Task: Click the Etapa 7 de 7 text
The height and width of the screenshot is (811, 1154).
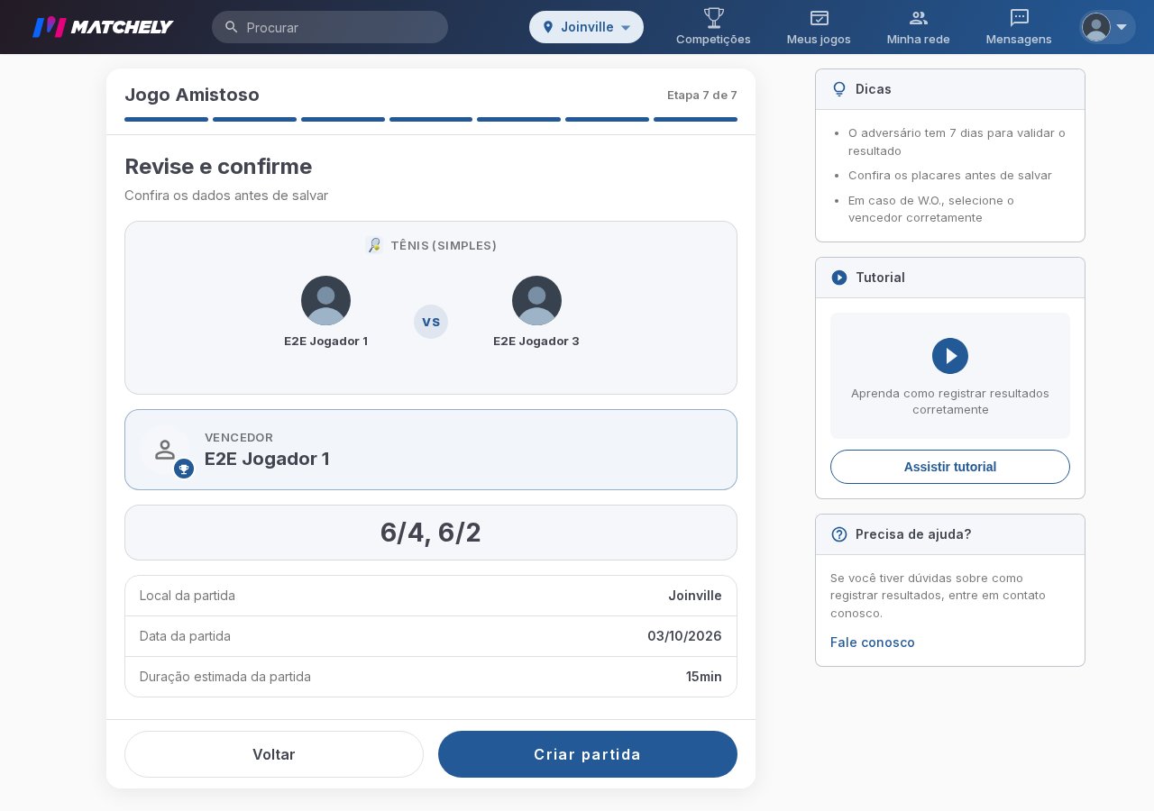Action: (x=702, y=95)
